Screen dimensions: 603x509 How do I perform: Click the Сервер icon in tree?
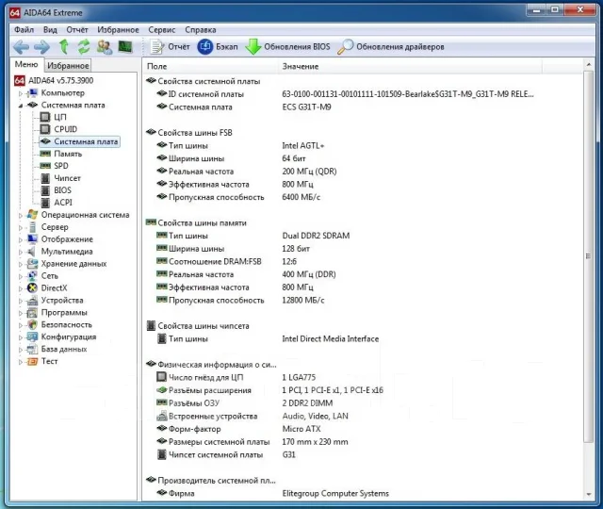(x=33, y=227)
